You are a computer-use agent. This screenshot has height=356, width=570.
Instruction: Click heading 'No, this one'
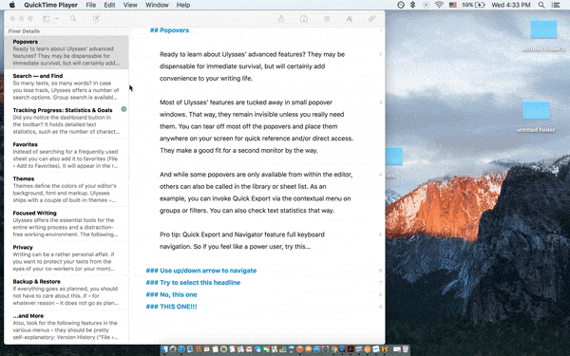click(x=171, y=294)
